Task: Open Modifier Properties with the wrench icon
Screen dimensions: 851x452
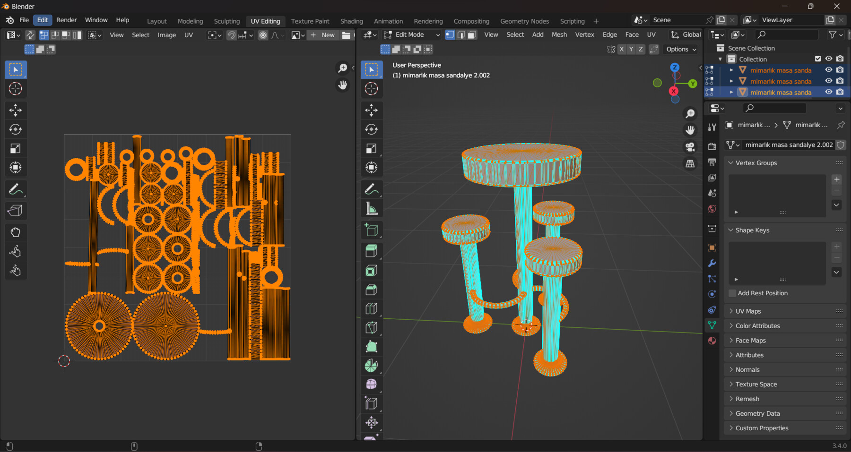Action: click(x=712, y=263)
